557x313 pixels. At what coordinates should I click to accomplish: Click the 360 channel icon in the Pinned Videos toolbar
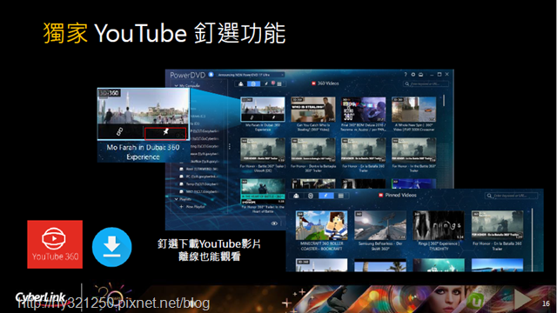pos(311,196)
